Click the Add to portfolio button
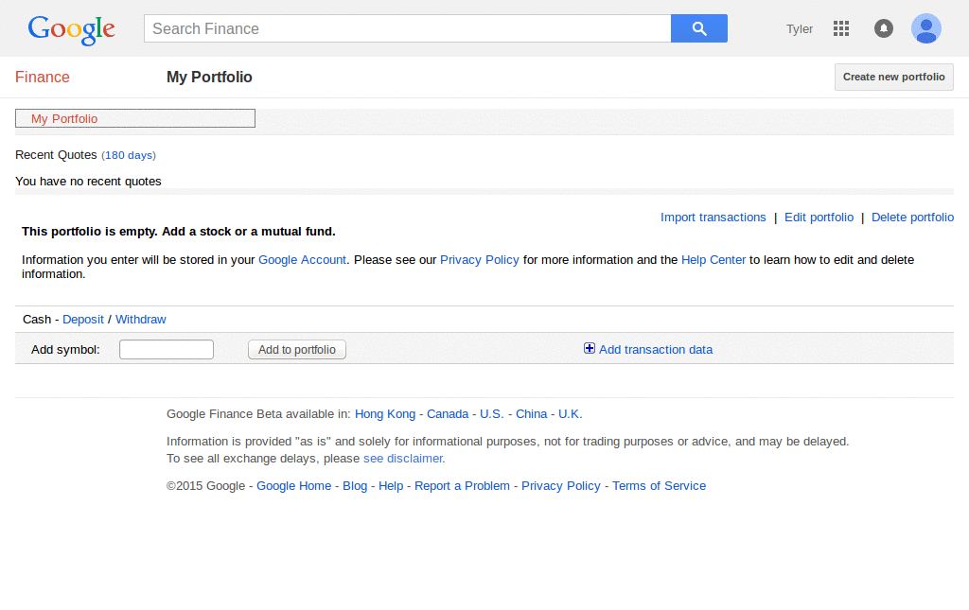 (296, 350)
